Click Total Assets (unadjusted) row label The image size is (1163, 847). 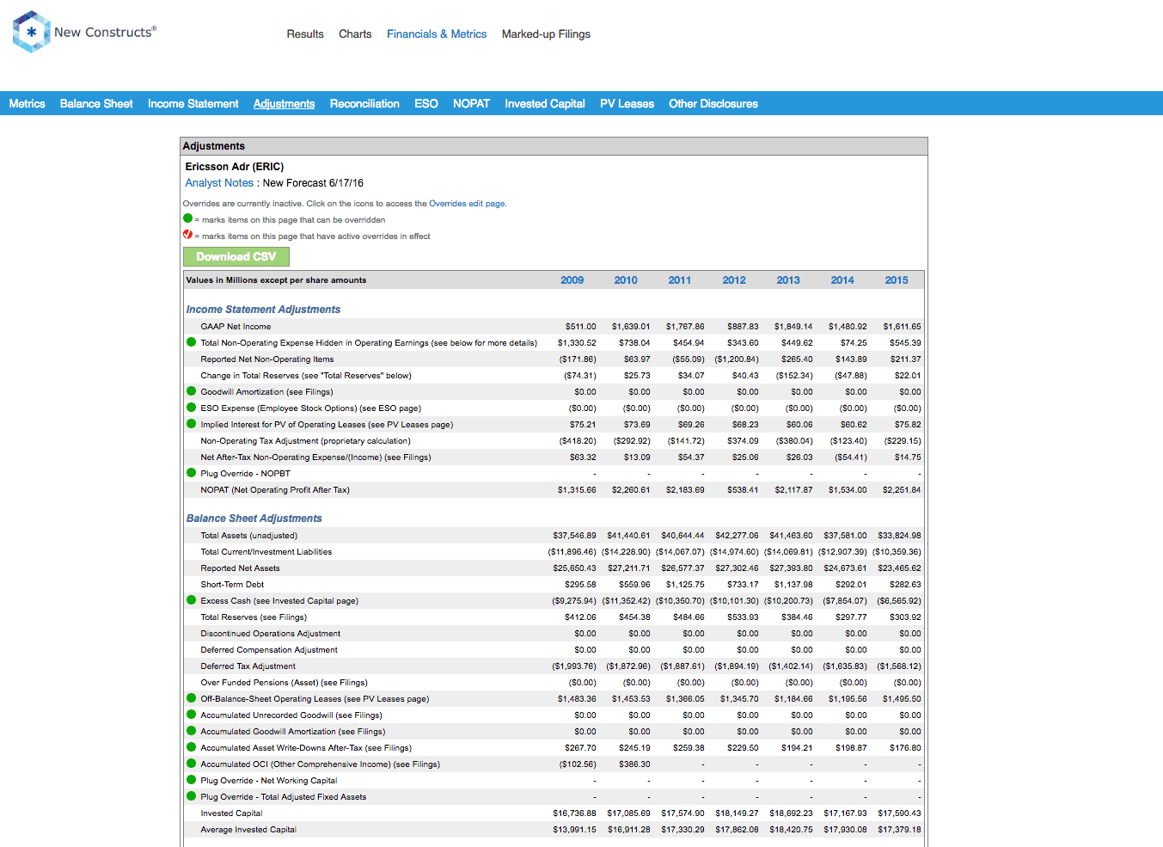coord(249,536)
